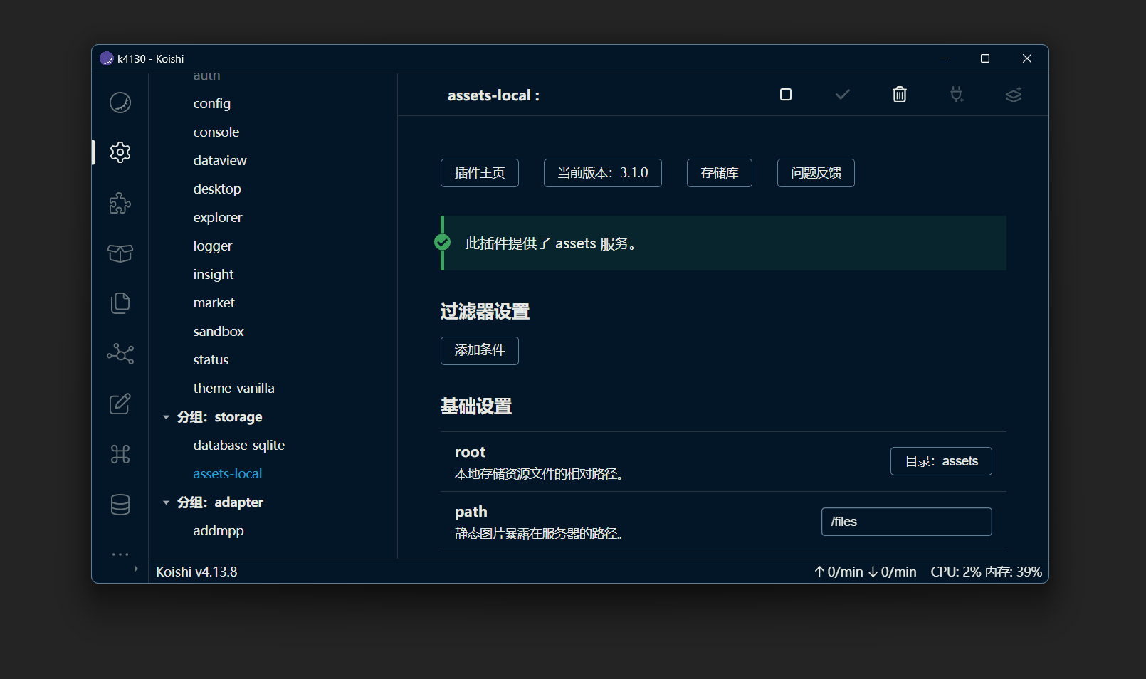Click the 问题反馈 button

(816, 173)
